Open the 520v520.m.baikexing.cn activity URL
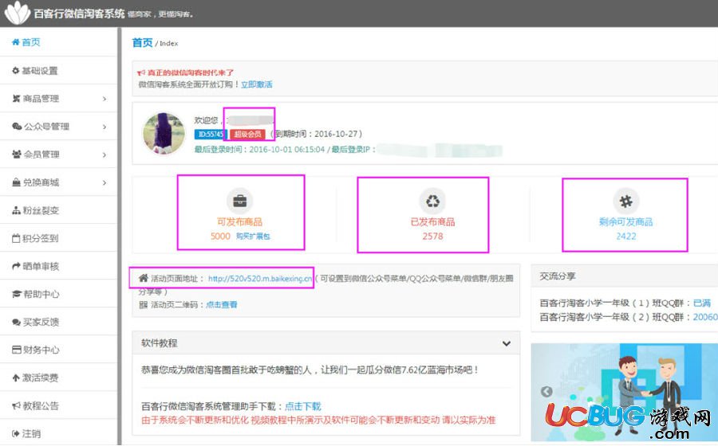 [x=260, y=278]
